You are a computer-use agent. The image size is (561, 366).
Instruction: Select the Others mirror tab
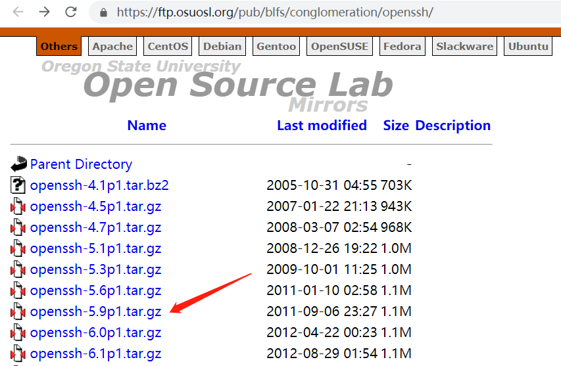(59, 47)
